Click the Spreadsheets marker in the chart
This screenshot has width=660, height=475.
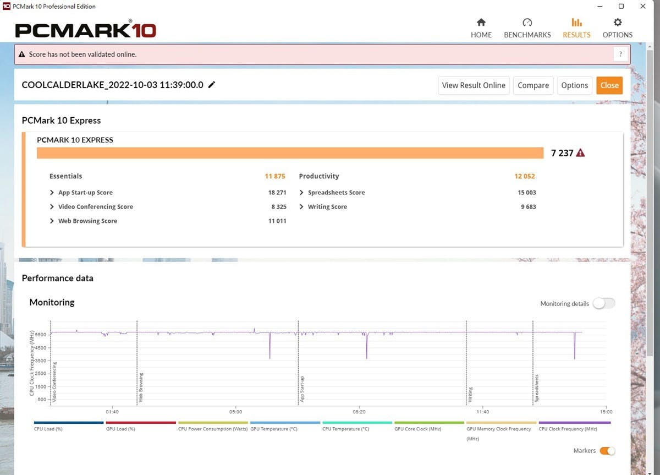537,388
